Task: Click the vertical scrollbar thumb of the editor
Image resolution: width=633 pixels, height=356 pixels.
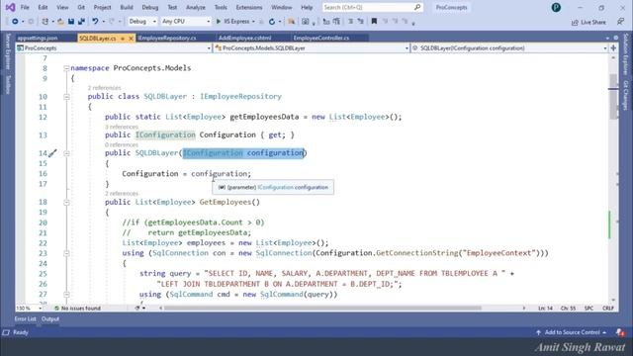Action: 613,97
